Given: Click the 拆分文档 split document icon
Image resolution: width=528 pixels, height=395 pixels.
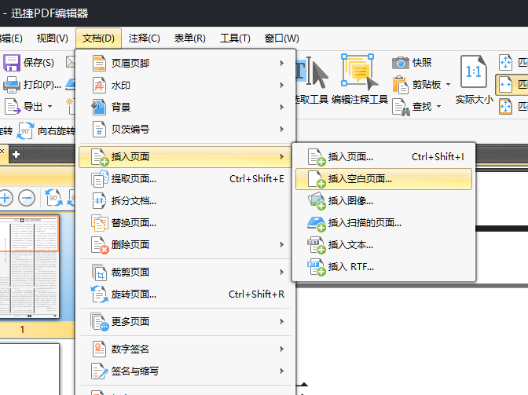Looking at the screenshot, I should click(x=99, y=201).
